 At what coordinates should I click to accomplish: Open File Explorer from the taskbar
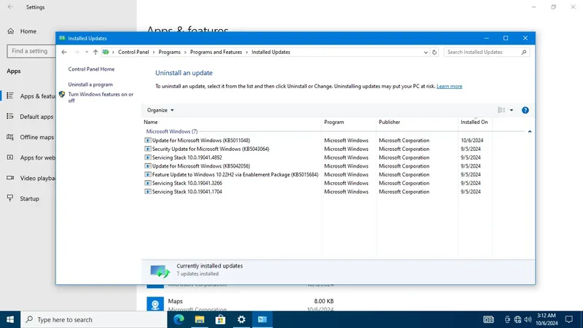coord(200,319)
